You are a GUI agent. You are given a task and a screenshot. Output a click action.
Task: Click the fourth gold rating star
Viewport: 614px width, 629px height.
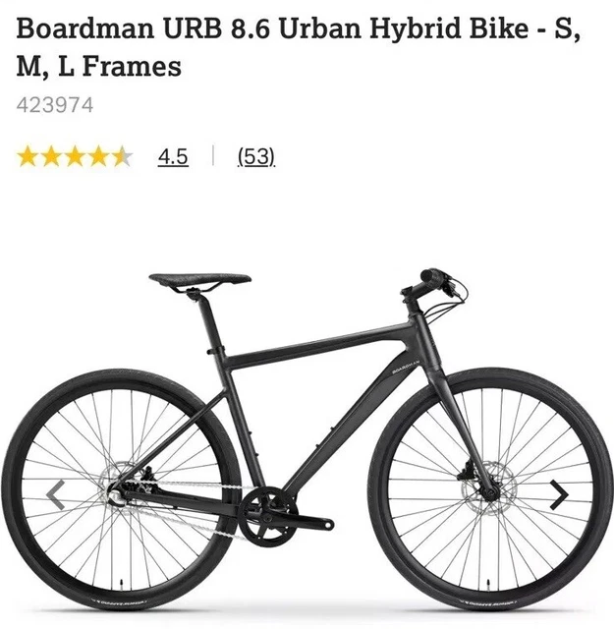98,156
